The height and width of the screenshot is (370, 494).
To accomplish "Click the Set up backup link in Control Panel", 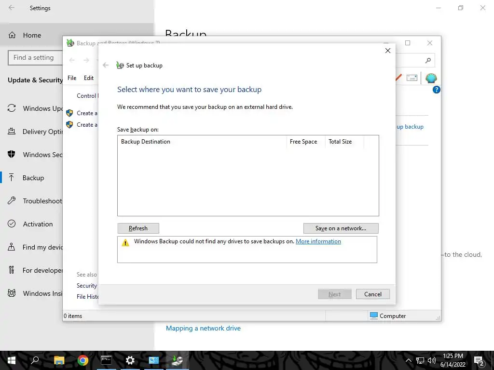I will point(410,127).
